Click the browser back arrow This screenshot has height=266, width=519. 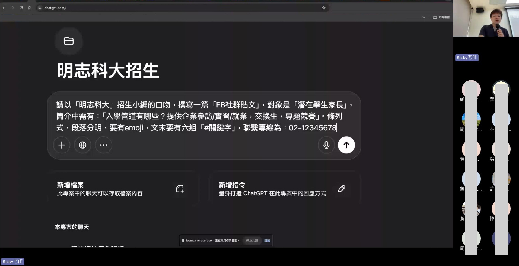coord(4,8)
